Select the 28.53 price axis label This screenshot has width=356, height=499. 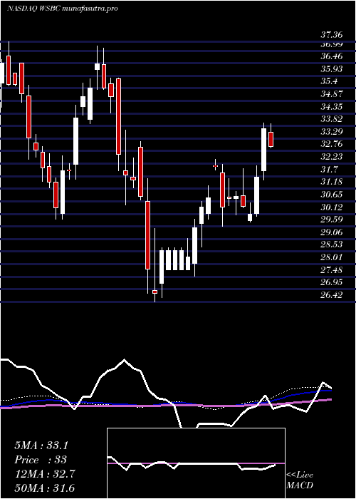click(332, 245)
